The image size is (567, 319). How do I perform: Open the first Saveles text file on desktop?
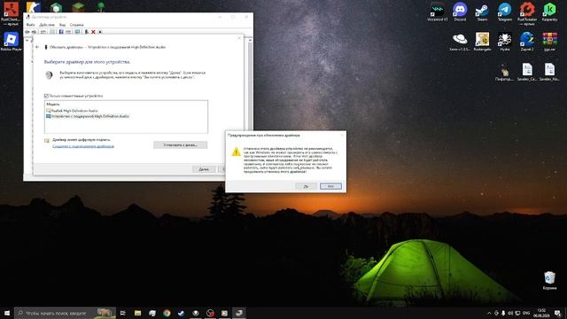coord(527,71)
